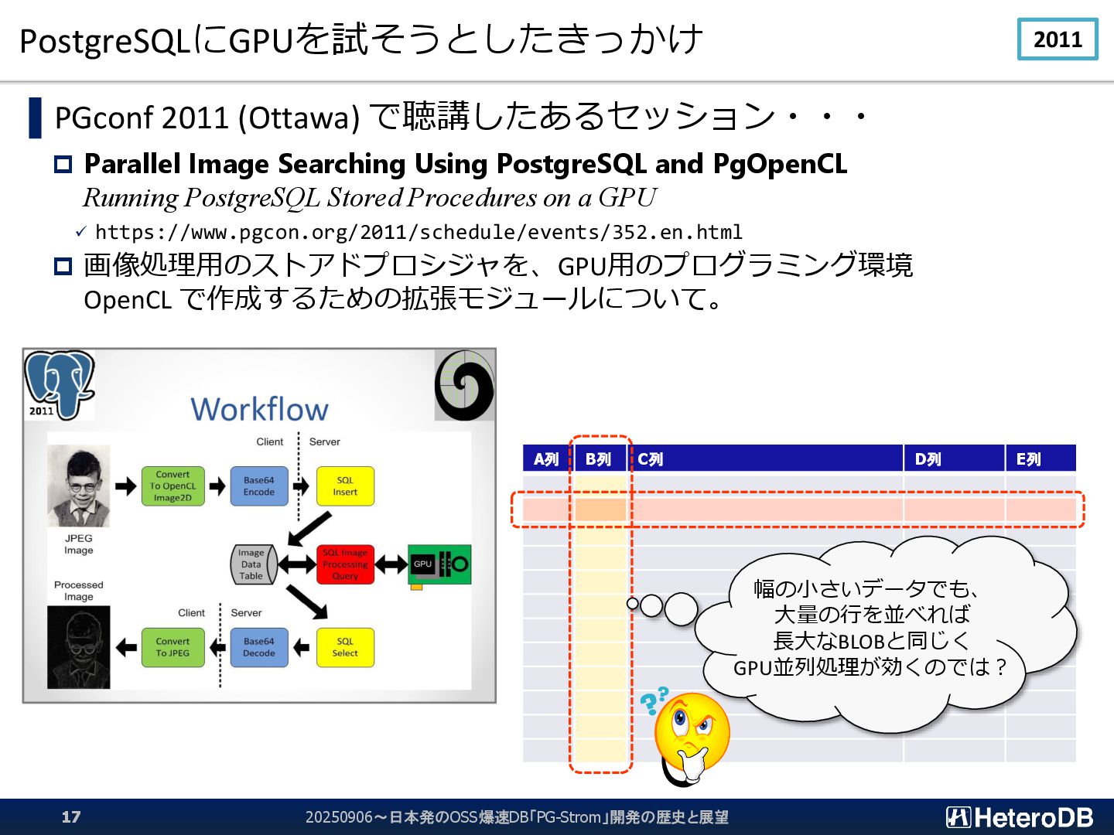The width and height of the screenshot is (1114, 835).
Task: Click the processed edge-detected image
Action: (x=79, y=647)
